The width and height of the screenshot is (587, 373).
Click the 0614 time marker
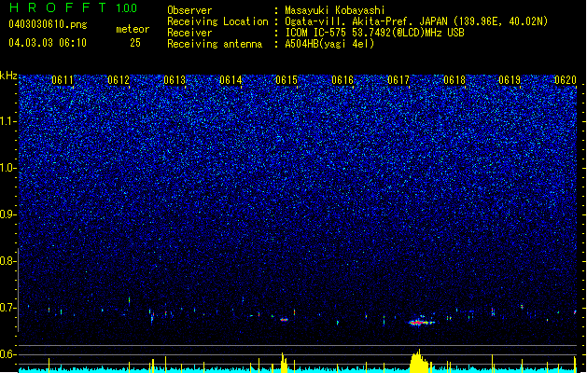point(231,80)
